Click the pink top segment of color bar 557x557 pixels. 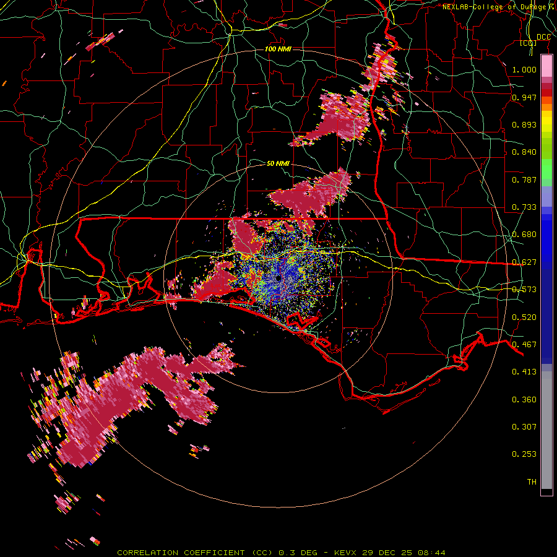click(546, 66)
